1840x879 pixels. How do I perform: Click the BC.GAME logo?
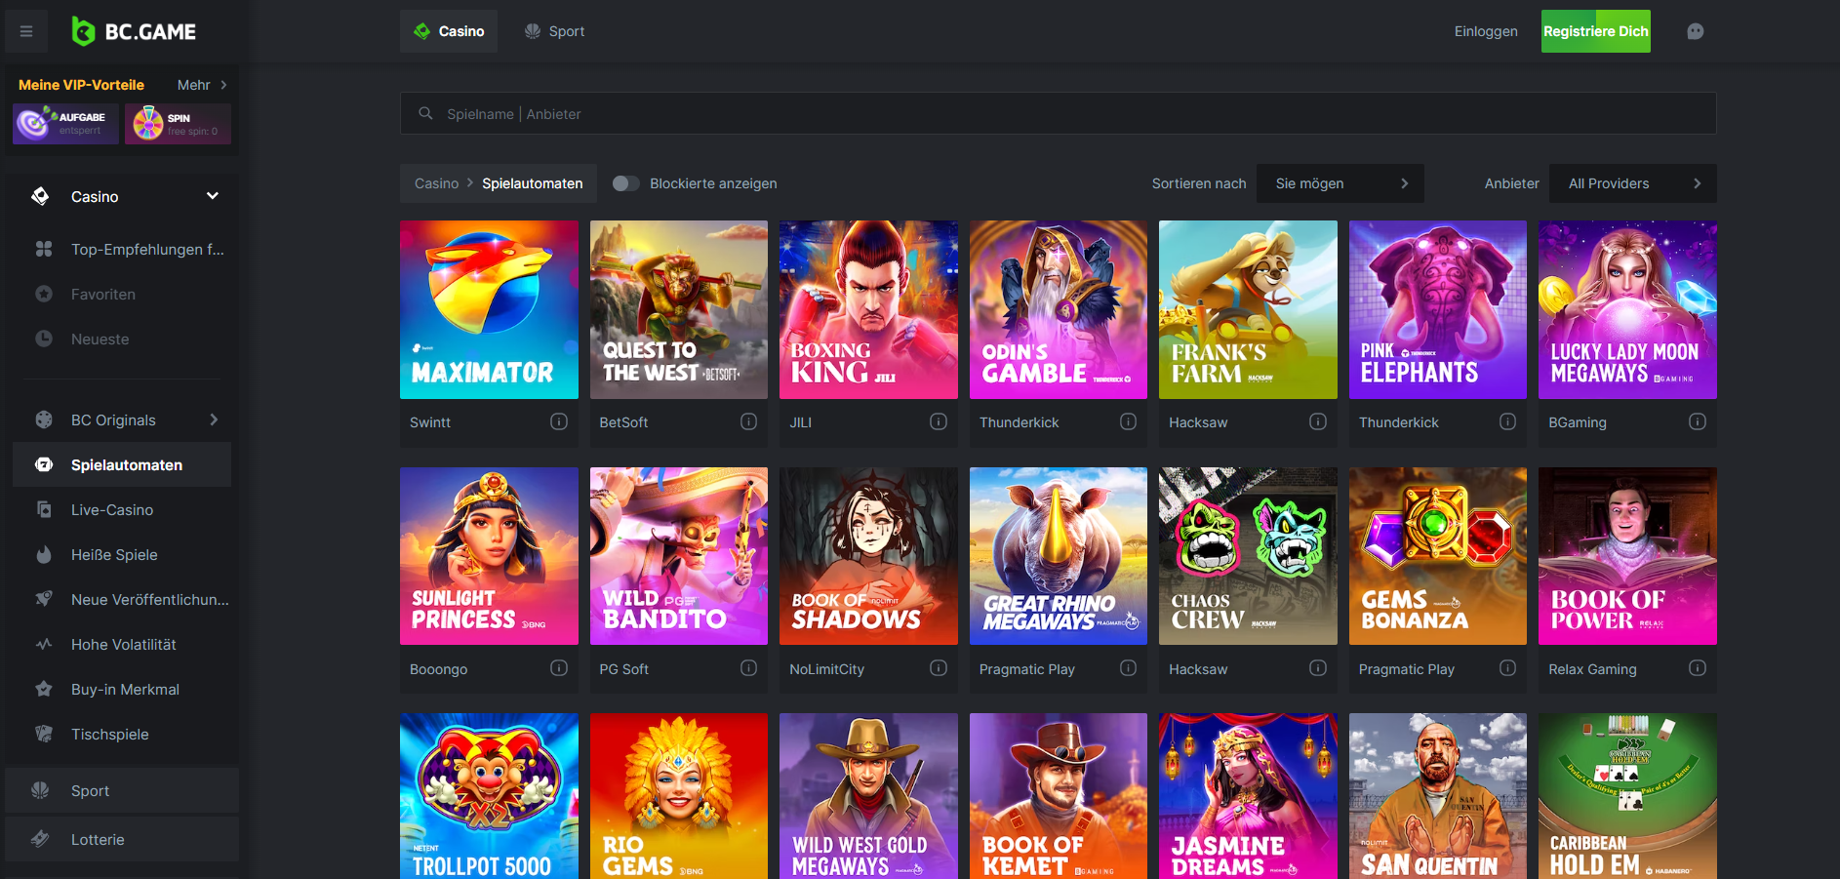pyautogui.click(x=134, y=31)
